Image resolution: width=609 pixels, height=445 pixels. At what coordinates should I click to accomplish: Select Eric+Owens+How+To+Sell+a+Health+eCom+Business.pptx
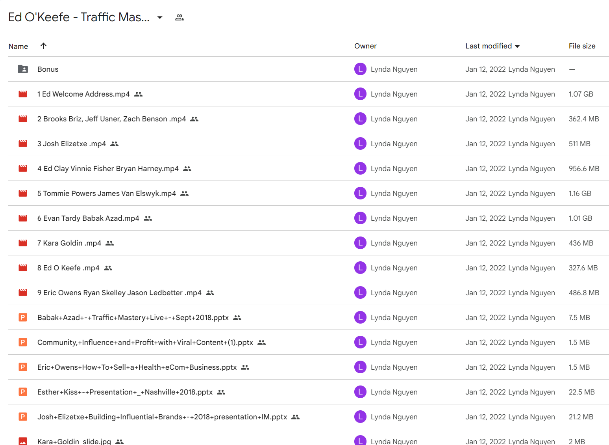(137, 367)
